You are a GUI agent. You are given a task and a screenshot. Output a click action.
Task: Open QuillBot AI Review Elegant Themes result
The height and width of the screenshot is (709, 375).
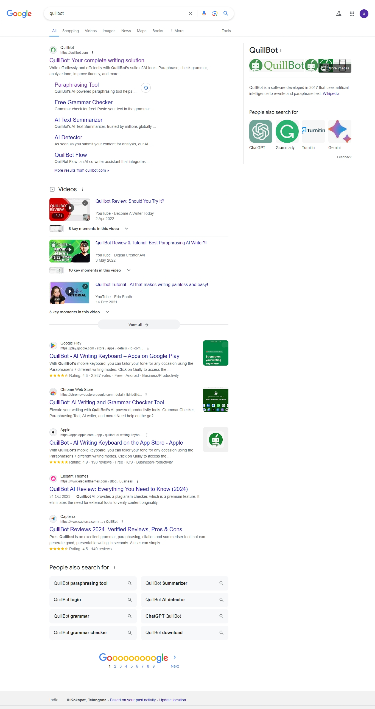coord(119,489)
